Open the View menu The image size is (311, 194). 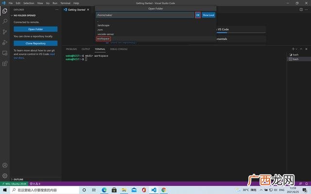coord(40,3)
